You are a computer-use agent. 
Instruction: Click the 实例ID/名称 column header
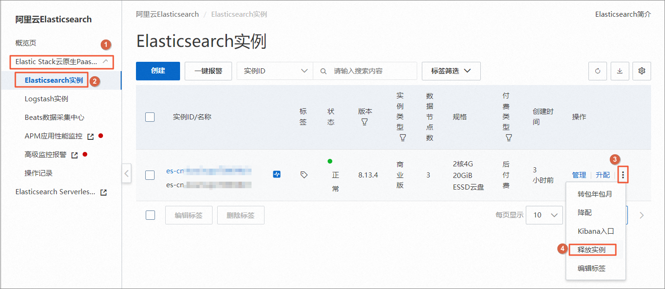coord(192,117)
